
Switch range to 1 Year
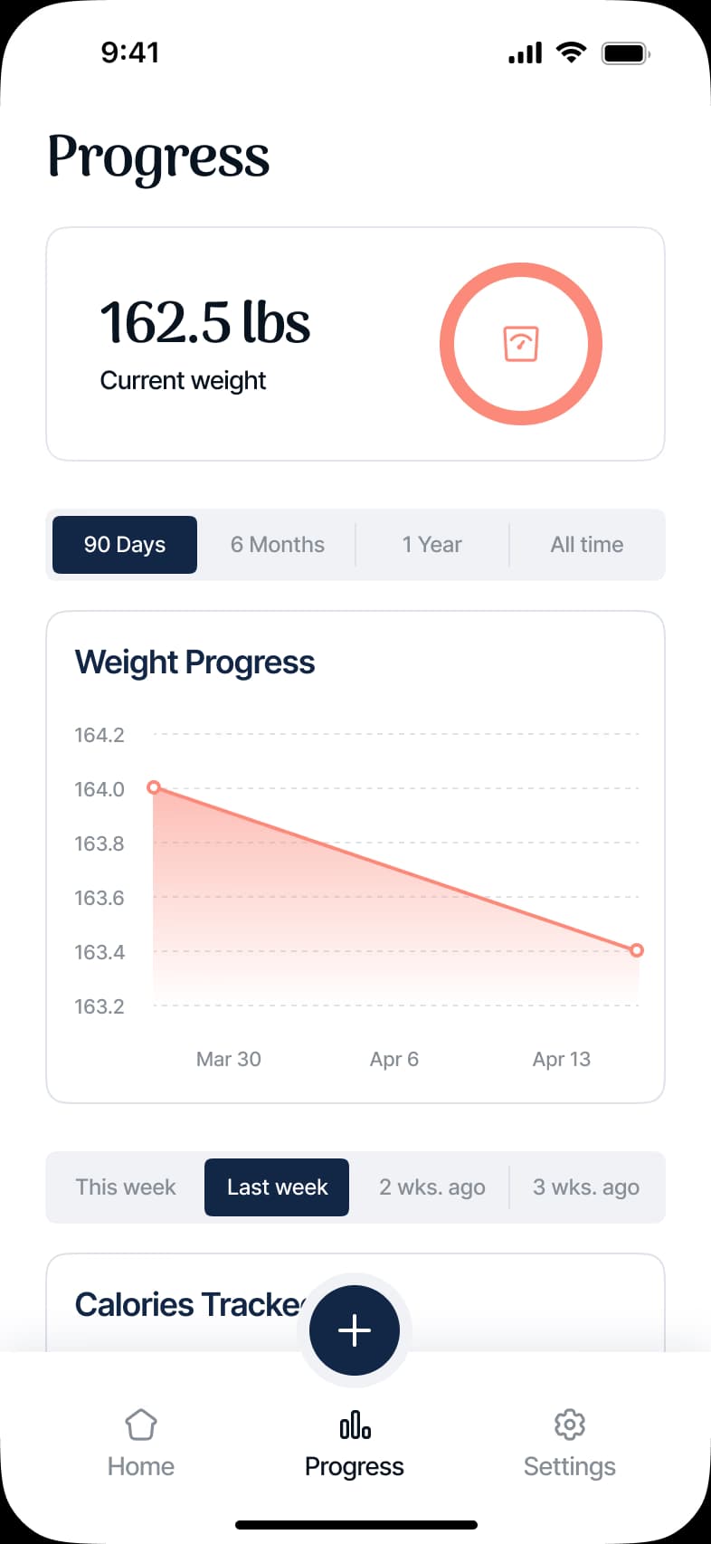pos(432,545)
